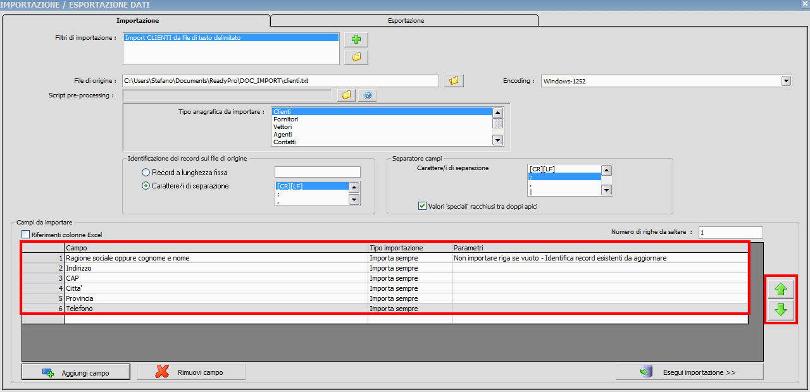Viewport: 810px width, 392px height.
Task: Open the pre-processing script folder icon
Action: pos(346,95)
